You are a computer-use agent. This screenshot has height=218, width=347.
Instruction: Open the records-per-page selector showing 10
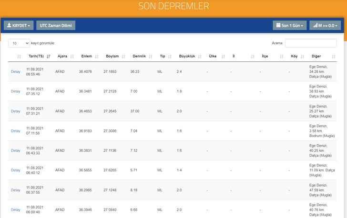pyautogui.click(x=19, y=43)
